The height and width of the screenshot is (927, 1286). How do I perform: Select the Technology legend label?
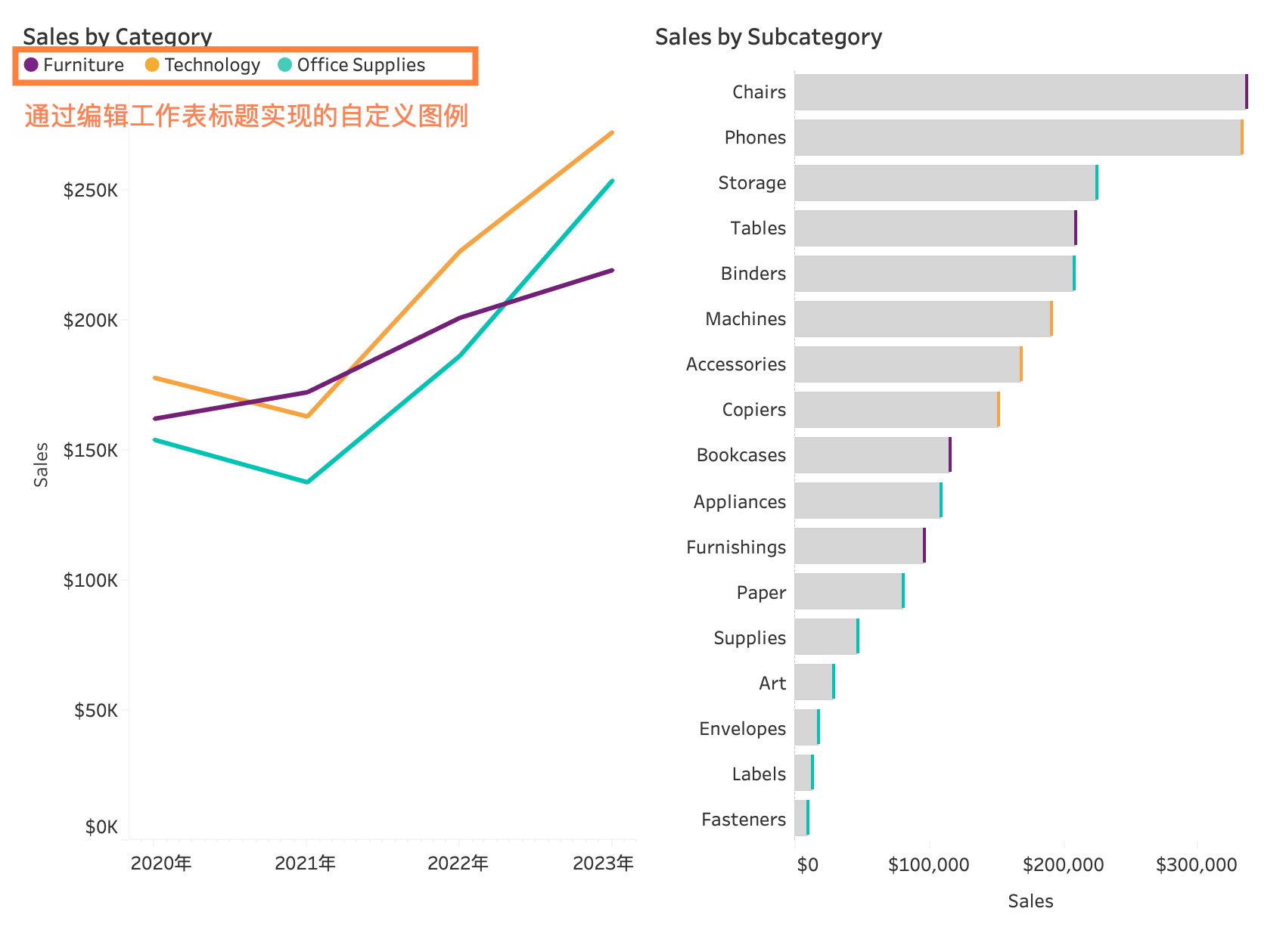pyautogui.click(x=213, y=65)
